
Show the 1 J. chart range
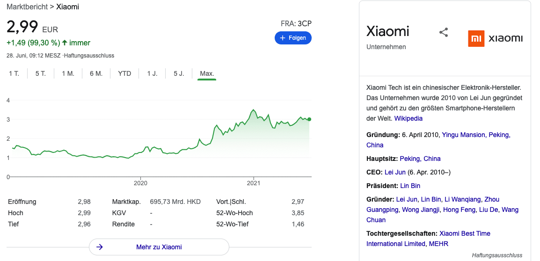click(152, 74)
